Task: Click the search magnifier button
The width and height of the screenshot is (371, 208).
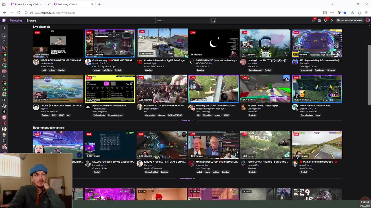Action: click(213, 21)
